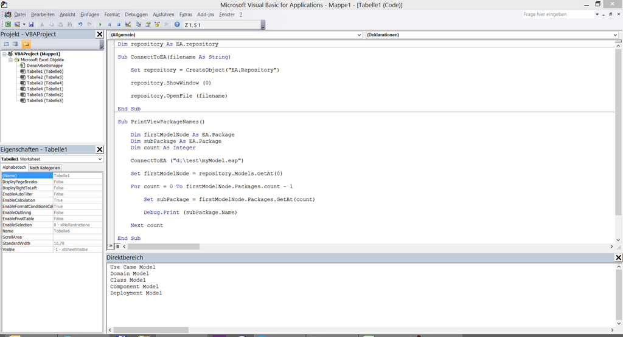Select Tabelle6 (Tabelle3) in project tree
Viewport: 623px width, 337px height.
[x=45, y=101]
